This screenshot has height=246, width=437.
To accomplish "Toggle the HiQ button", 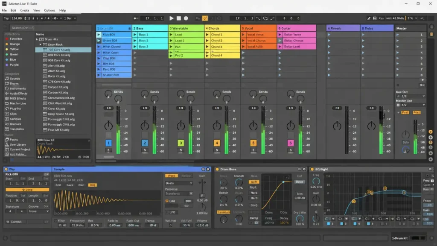I will 92,185.
